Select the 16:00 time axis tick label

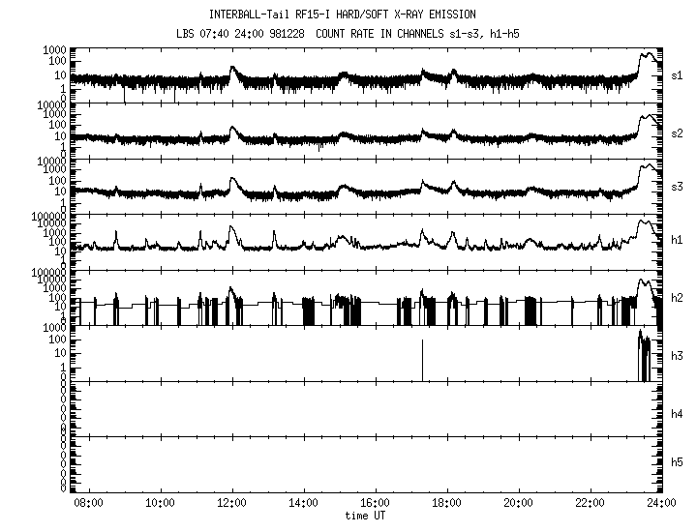(x=375, y=503)
